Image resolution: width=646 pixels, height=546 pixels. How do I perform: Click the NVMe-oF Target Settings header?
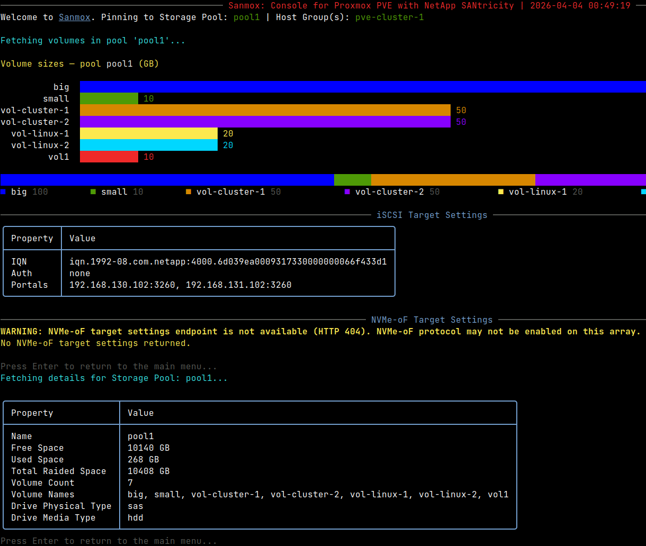pos(432,320)
